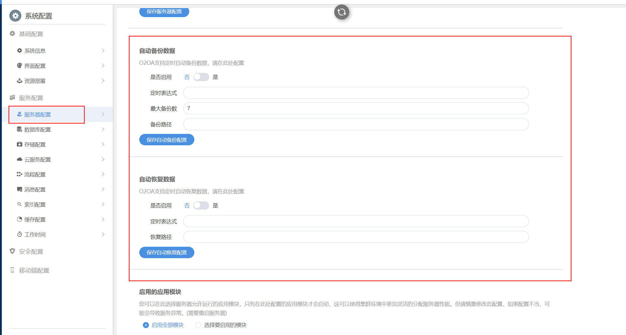This screenshot has width=626, height=335.
Task: Click the circular refresh icon at top
Action: tap(341, 12)
